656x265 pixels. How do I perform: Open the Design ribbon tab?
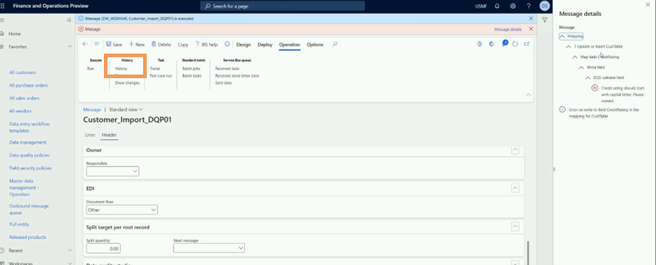pyautogui.click(x=243, y=45)
